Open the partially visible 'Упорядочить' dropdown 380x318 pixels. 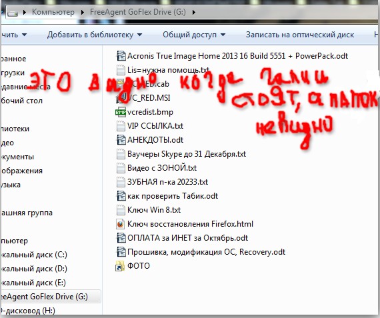(x=14, y=35)
